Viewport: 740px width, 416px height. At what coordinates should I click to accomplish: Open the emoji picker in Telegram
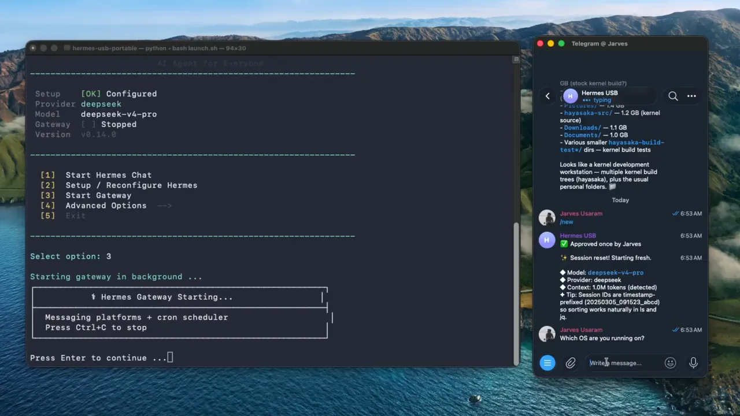pos(670,363)
